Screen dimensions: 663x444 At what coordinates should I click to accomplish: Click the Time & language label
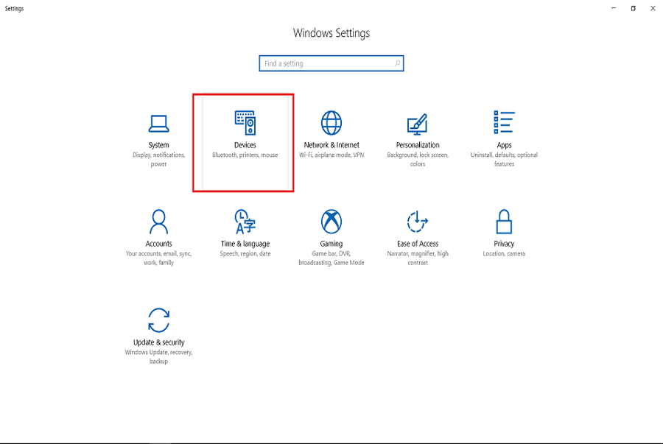pyautogui.click(x=245, y=244)
